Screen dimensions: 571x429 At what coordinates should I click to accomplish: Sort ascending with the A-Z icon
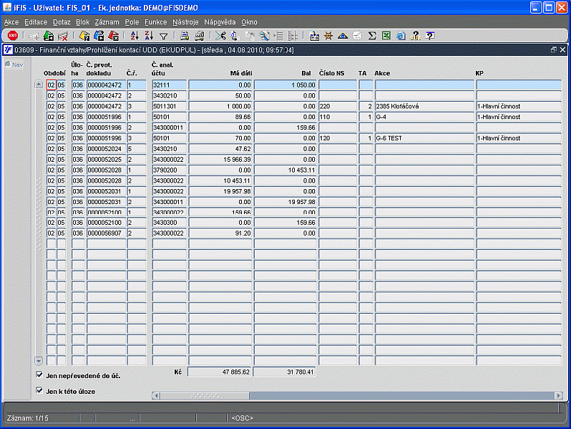tap(135, 36)
